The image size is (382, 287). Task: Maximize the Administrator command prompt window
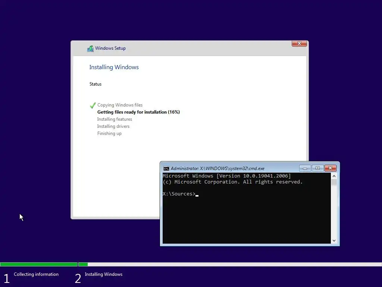pyautogui.click(x=317, y=168)
